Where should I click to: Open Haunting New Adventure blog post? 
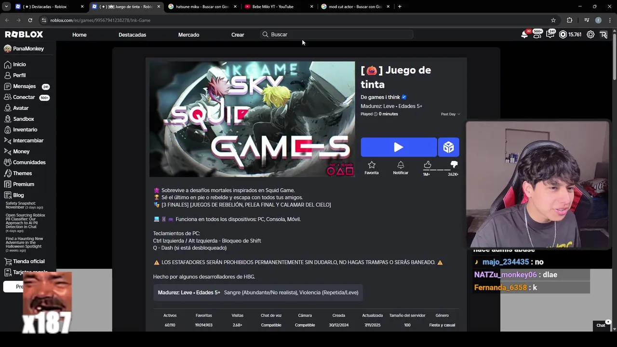pyautogui.click(x=25, y=244)
